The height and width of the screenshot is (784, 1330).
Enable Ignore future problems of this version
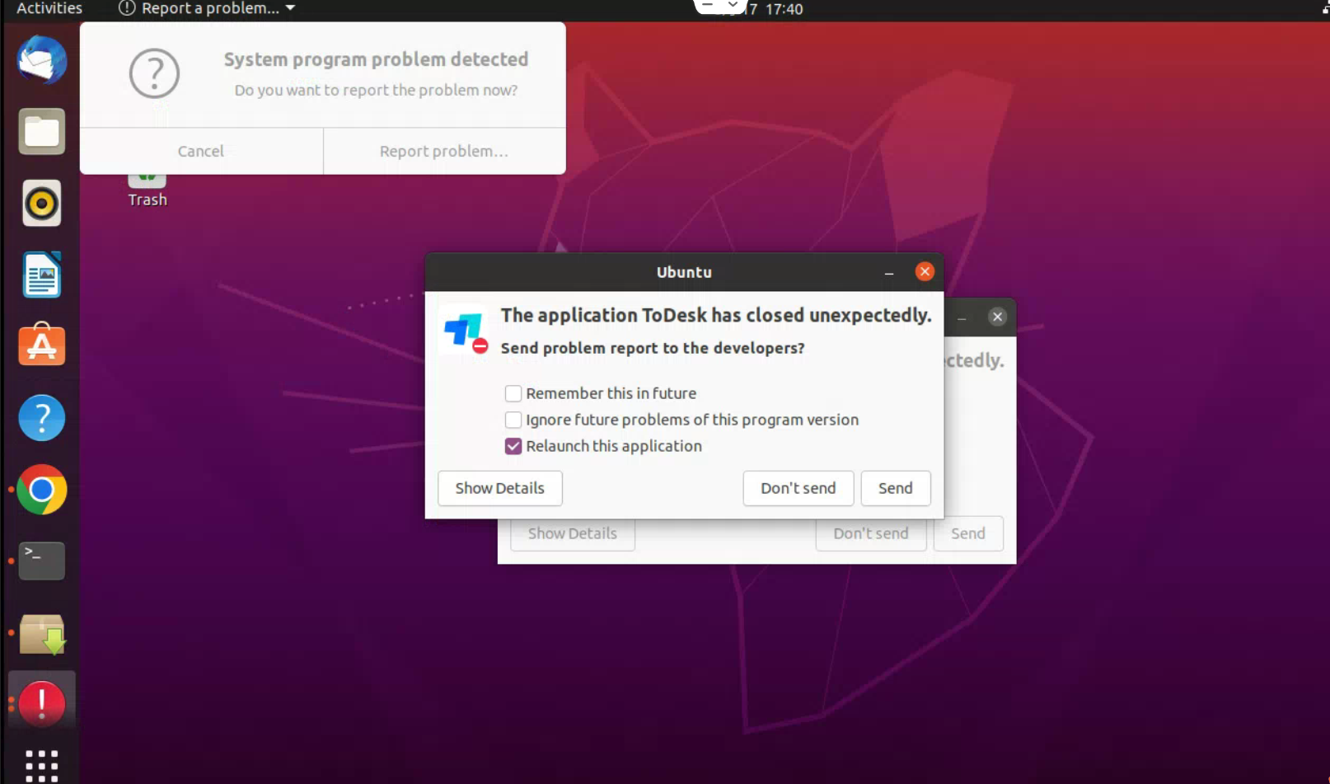click(513, 420)
